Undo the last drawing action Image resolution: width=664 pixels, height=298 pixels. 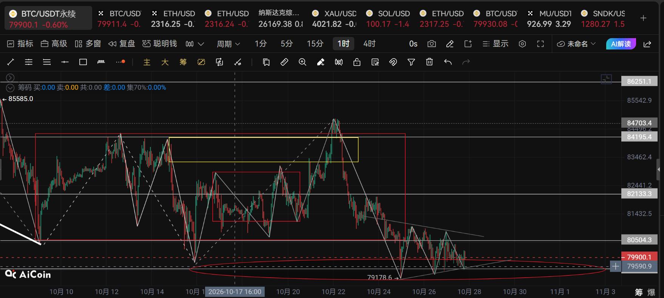[448, 62]
